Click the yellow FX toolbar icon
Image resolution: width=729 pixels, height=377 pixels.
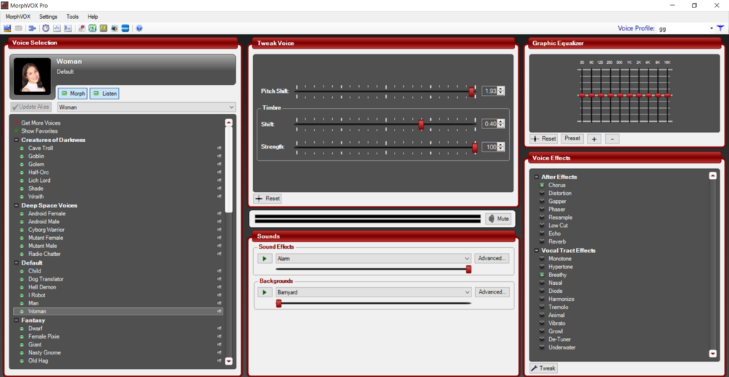(103, 28)
